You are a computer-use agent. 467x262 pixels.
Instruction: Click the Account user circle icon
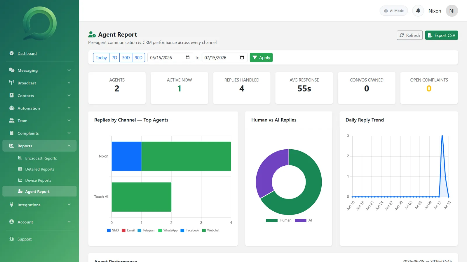(12, 222)
